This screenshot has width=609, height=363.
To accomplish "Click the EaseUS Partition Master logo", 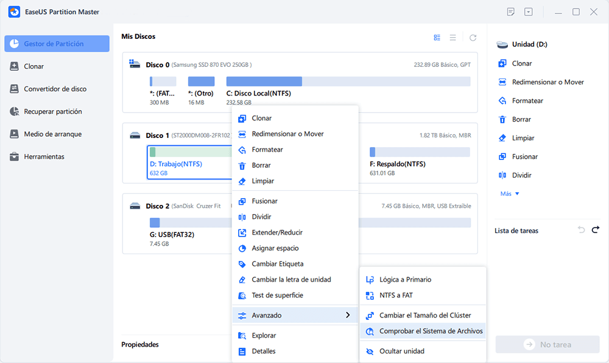I will point(15,12).
